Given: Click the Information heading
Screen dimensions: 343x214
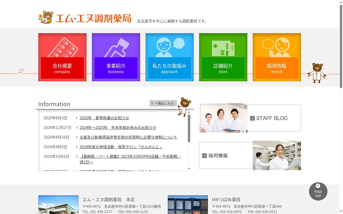Looking at the screenshot, I should tap(54, 104).
